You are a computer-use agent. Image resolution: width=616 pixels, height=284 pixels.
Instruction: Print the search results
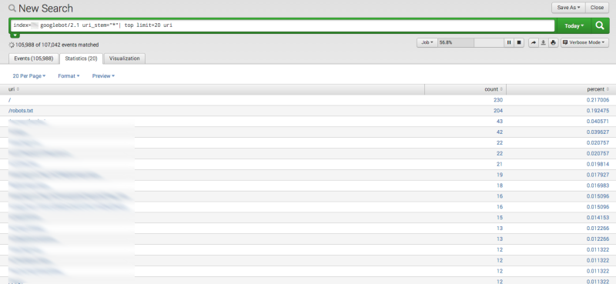click(553, 42)
